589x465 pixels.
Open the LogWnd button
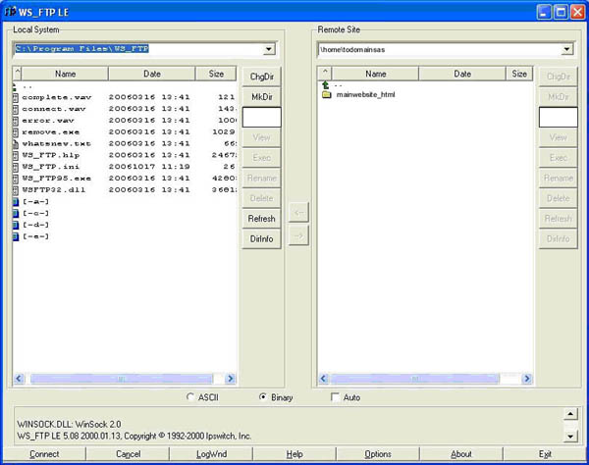(211, 454)
